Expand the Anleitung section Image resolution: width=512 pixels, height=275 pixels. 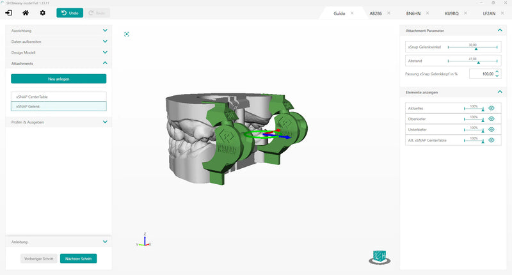(59, 242)
